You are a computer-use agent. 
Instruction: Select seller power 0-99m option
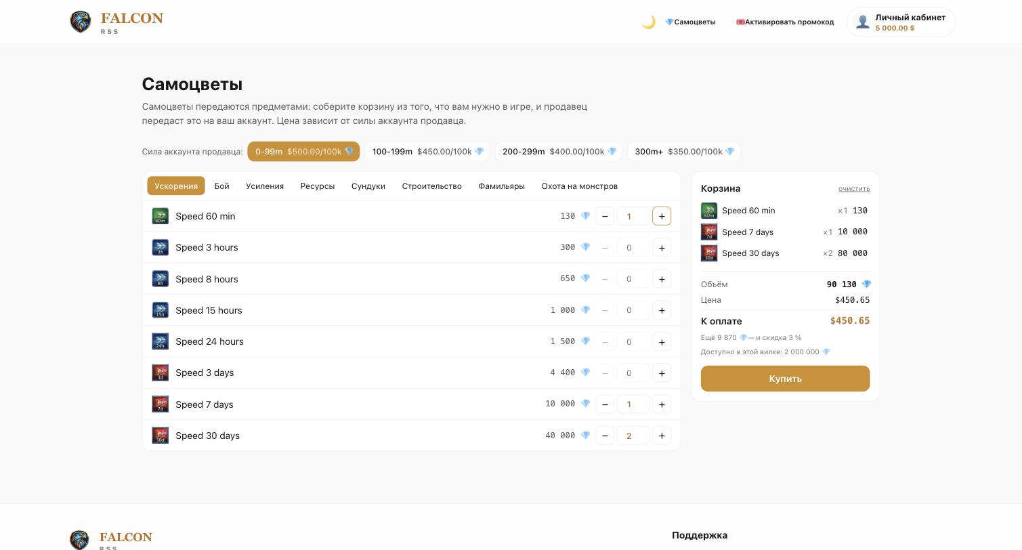(x=303, y=152)
